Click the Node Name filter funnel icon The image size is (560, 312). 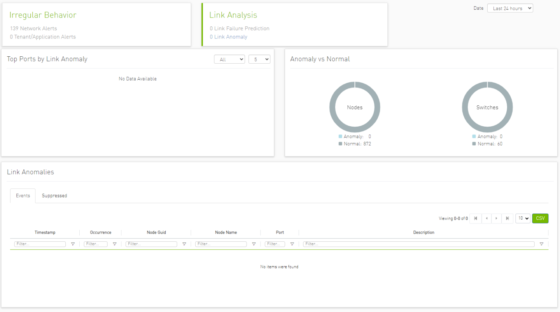click(254, 244)
